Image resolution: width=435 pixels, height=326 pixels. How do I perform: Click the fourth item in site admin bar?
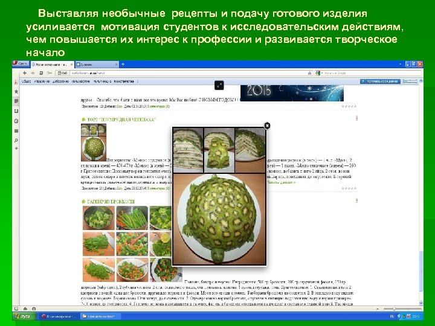pos(81,81)
